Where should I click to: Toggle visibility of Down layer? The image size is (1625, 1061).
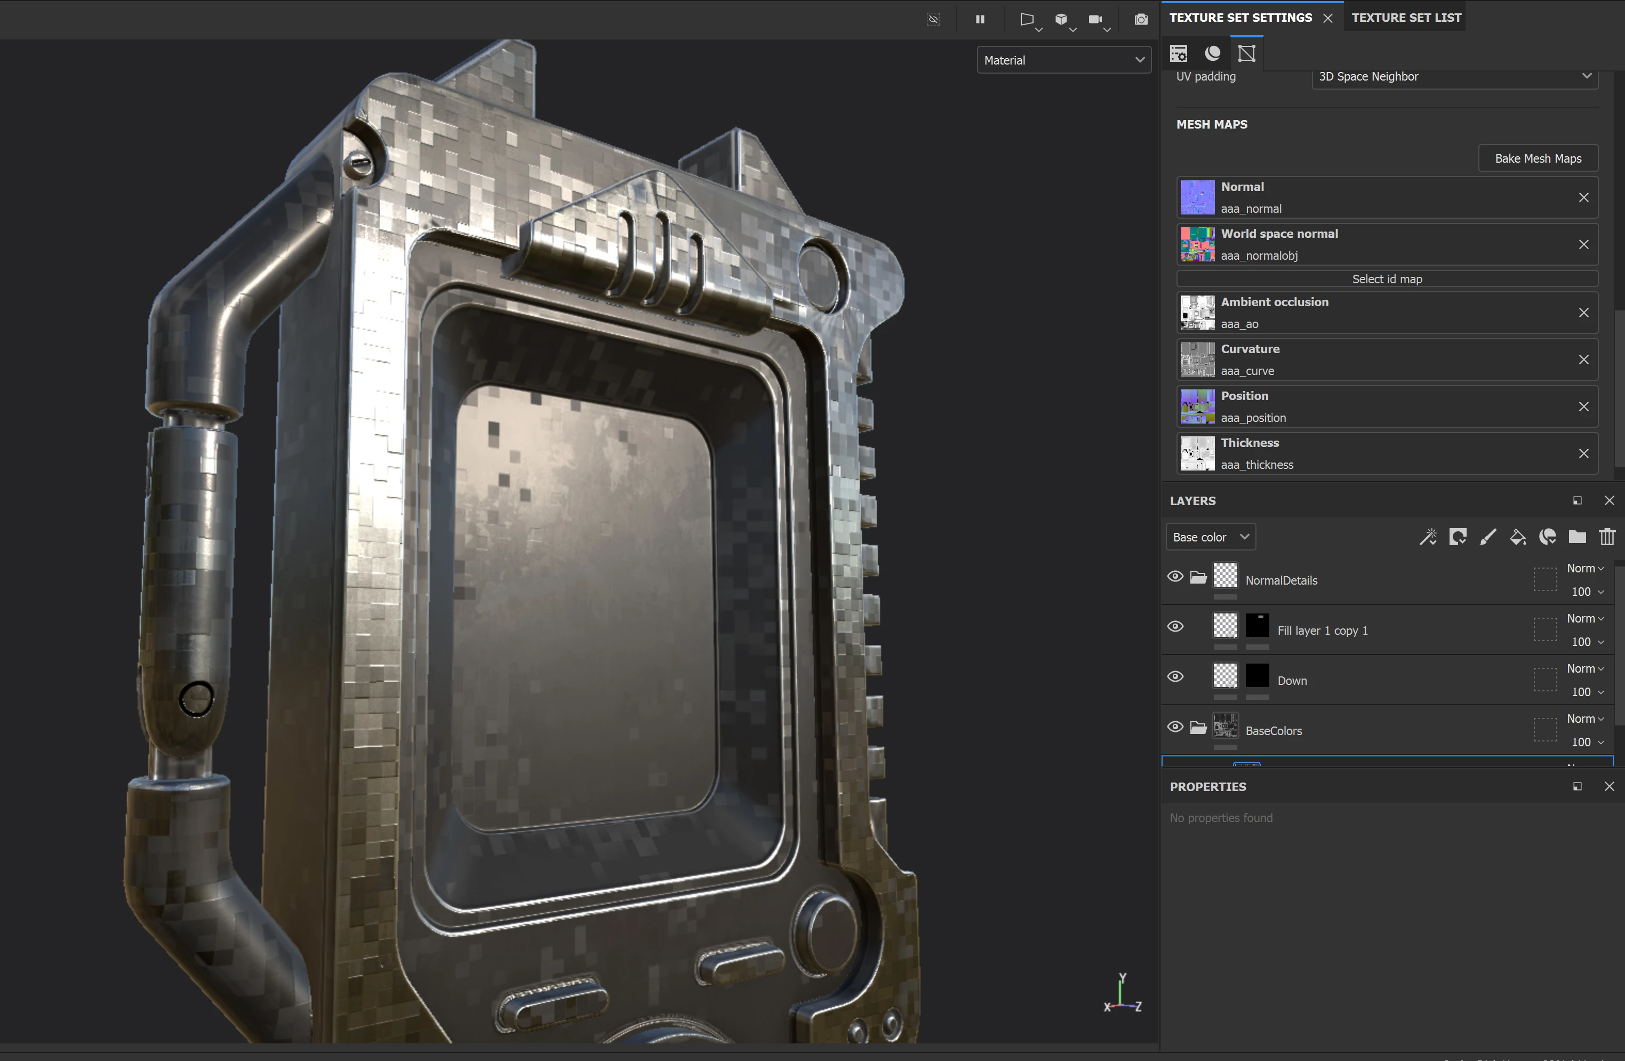pos(1175,676)
